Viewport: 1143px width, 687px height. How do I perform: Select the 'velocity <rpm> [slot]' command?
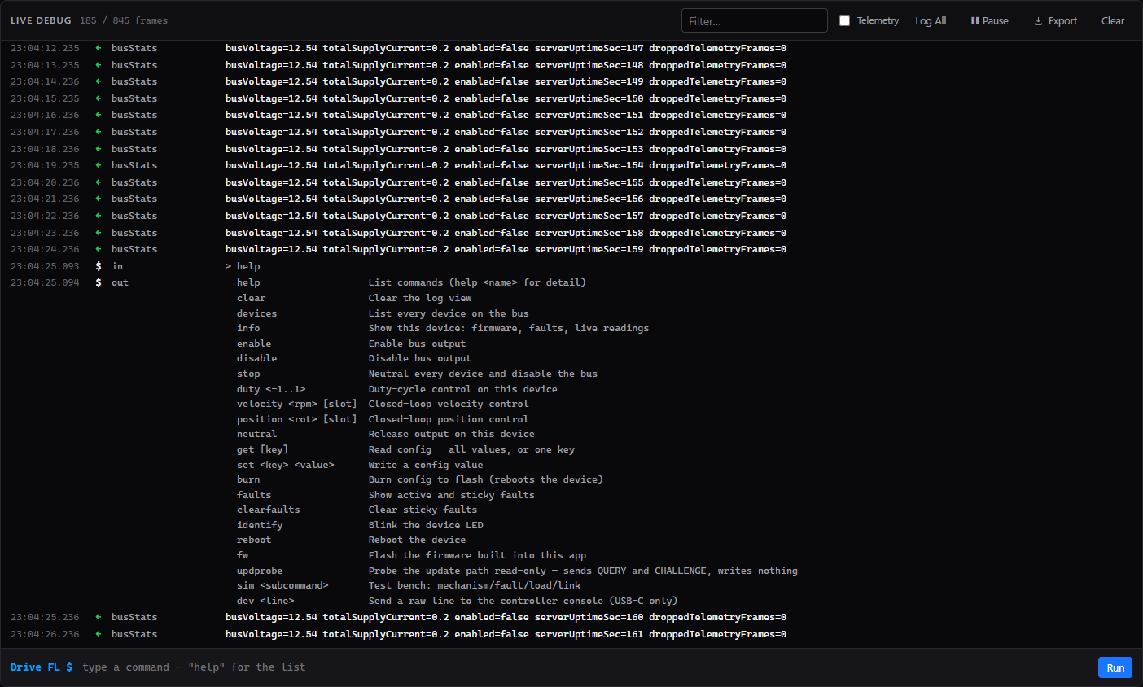tap(297, 404)
